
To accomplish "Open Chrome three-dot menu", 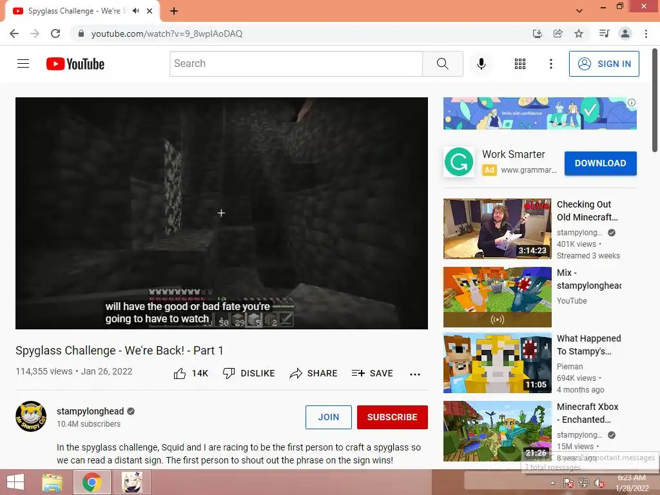I will 646,34.
